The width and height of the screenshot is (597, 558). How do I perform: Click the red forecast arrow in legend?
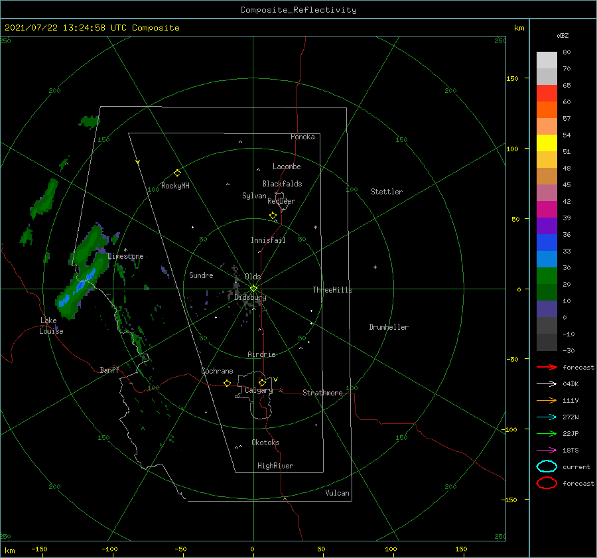coord(547,367)
